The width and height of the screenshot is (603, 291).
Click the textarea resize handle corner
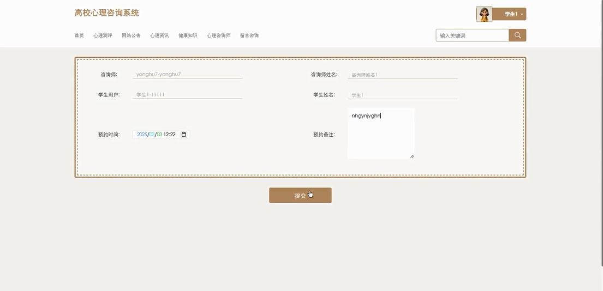[x=411, y=156]
